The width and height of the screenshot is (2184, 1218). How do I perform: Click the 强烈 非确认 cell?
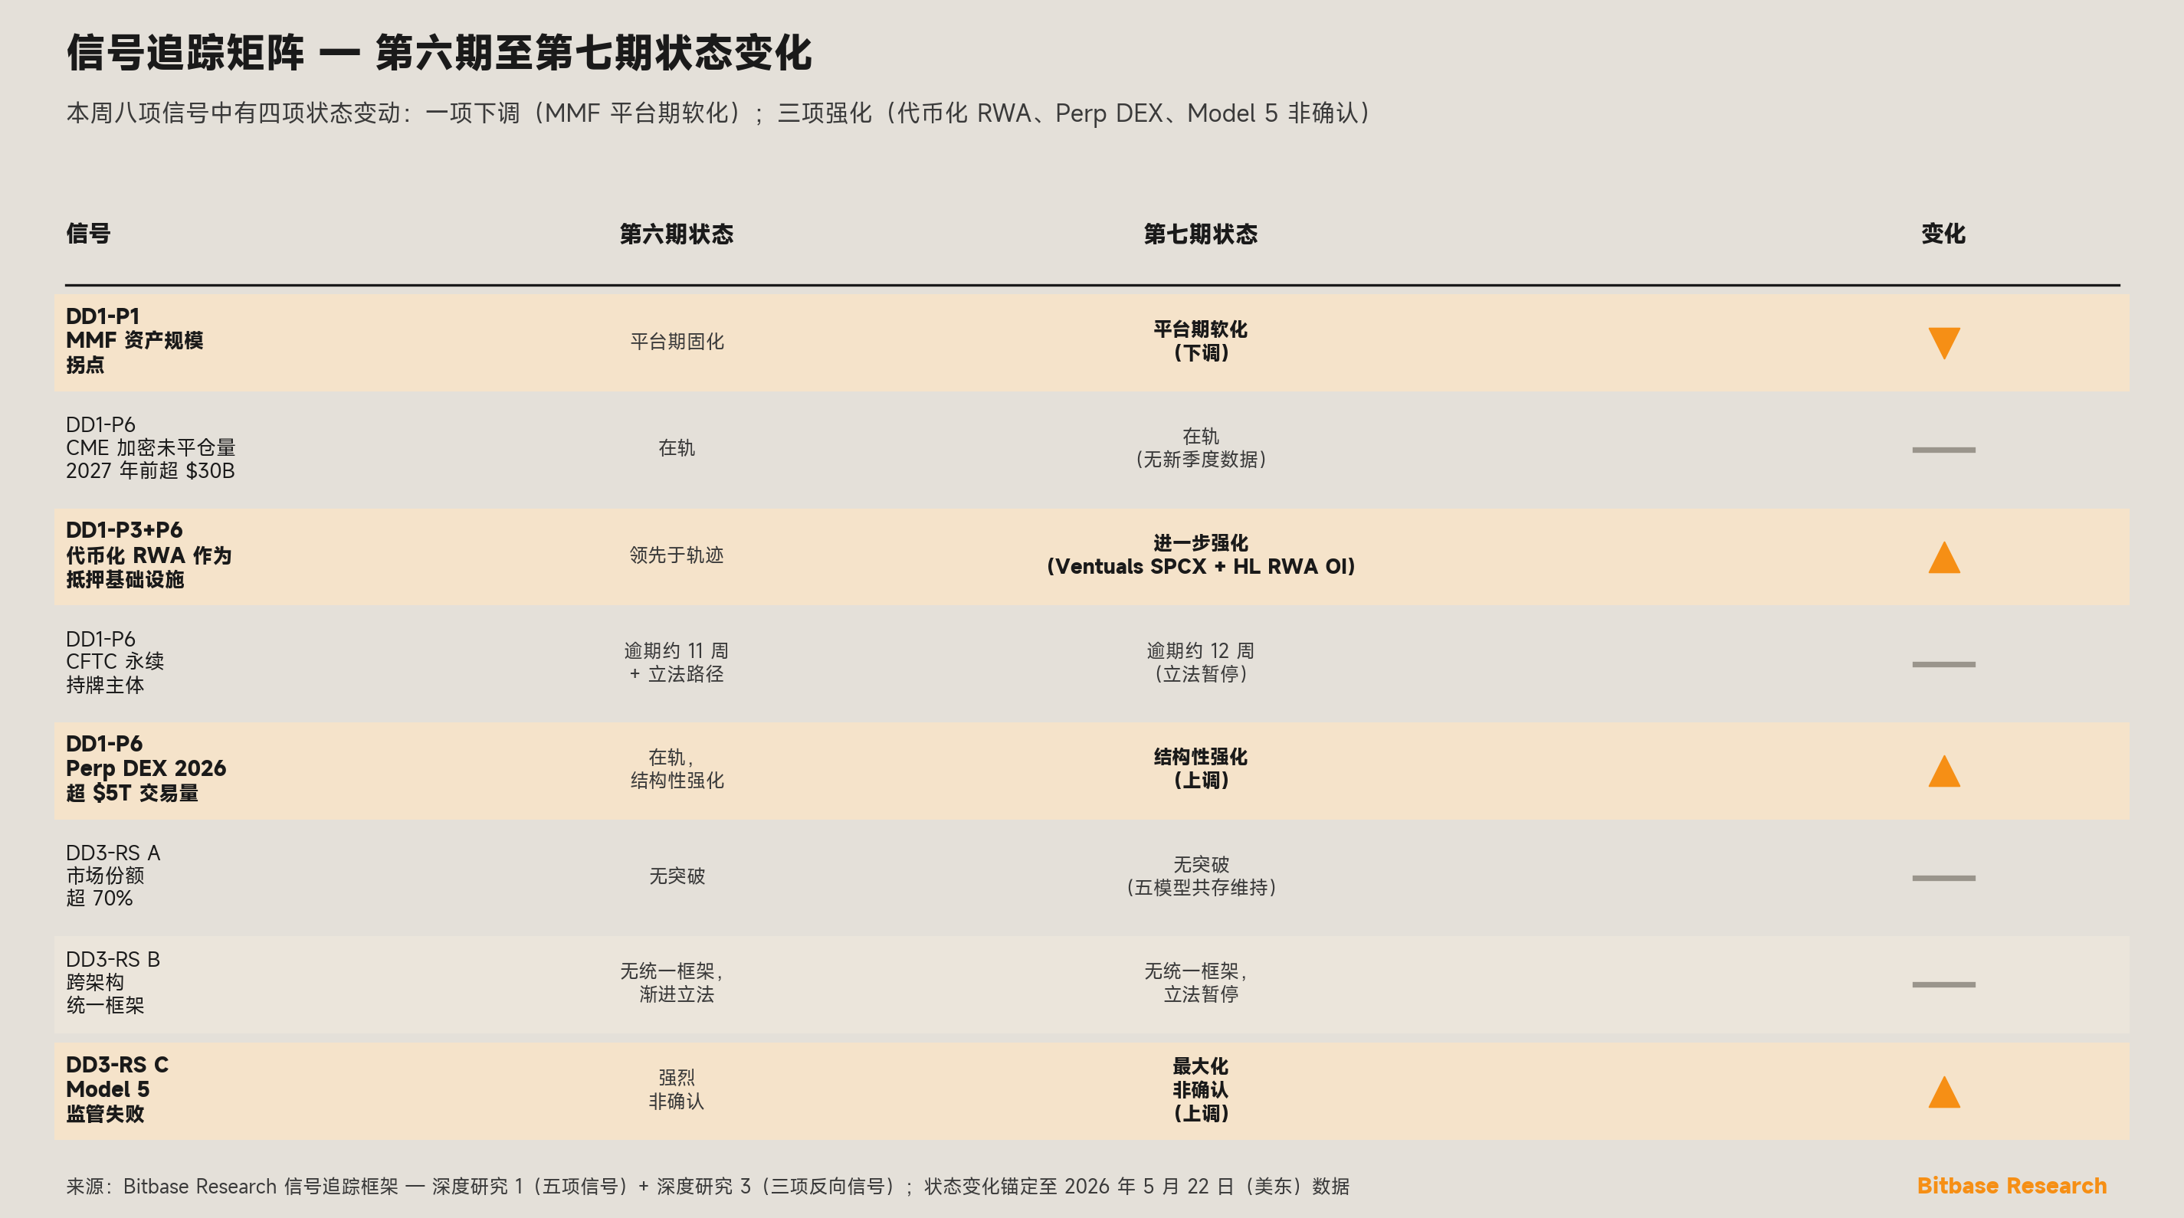pyautogui.click(x=677, y=1089)
